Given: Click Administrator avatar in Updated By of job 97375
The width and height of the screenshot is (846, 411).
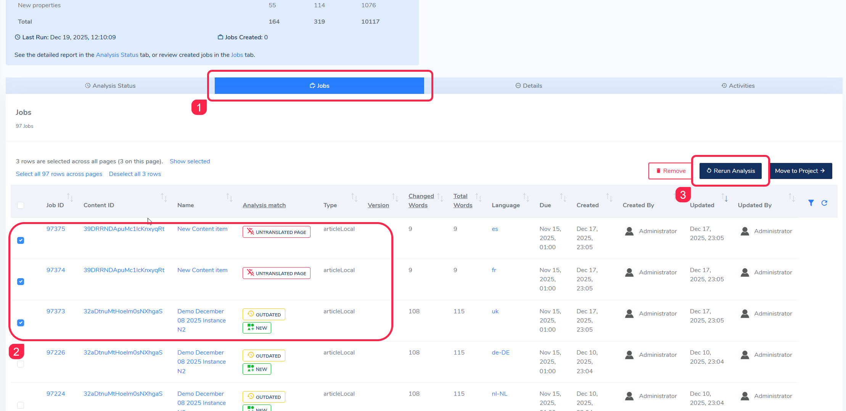Looking at the screenshot, I should pyautogui.click(x=745, y=231).
